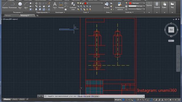The height and width of the screenshot is (102, 182).
Task: Click the Array tool icon
Action: point(44,9)
